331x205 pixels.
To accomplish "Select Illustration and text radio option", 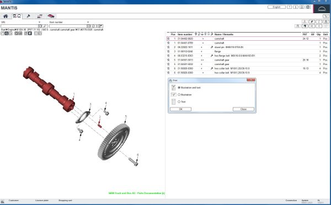I will pyautogui.click(x=179, y=88).
